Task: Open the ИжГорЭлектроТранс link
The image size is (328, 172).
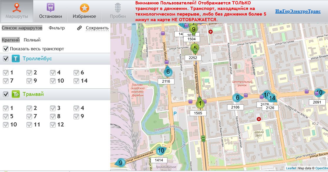Action: point(294,11)
